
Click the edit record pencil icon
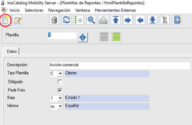point(17,20)
